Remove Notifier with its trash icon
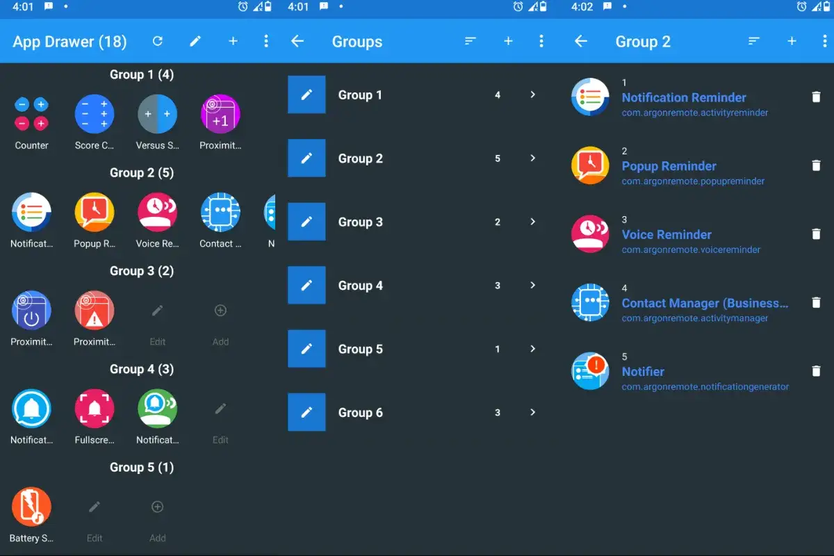 coord(817,371)
